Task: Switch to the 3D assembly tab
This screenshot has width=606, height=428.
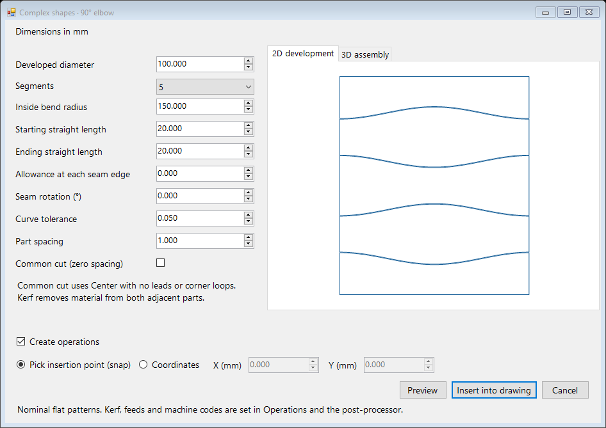Action: pos(365,55)
